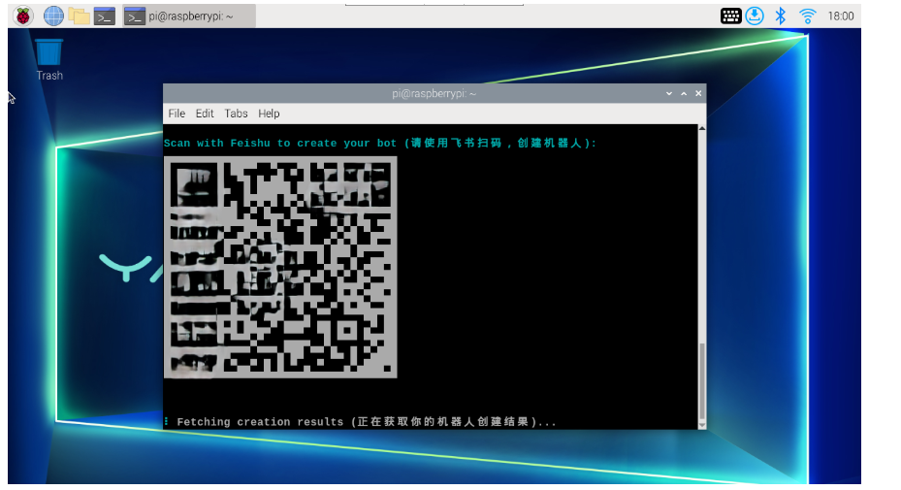Open the terminal File menu
Image resolution: width=901 pixels, height=490 pixels.
tap(177, 114)
